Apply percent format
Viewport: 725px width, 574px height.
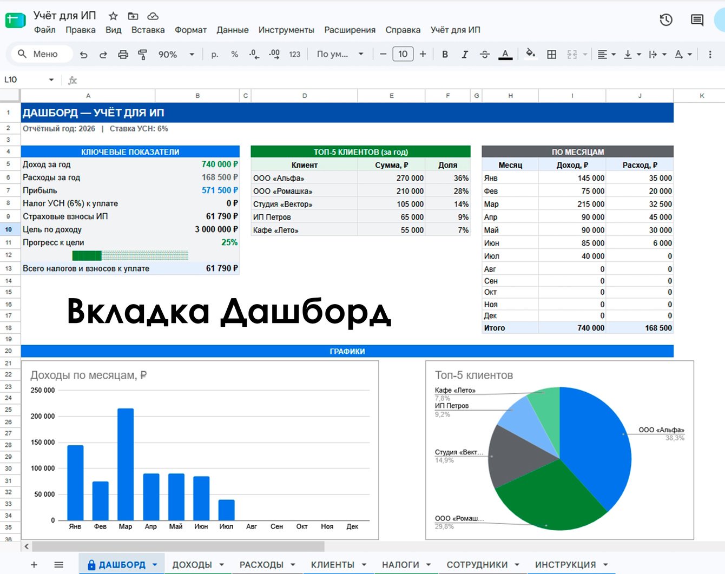tap(234, 54)
